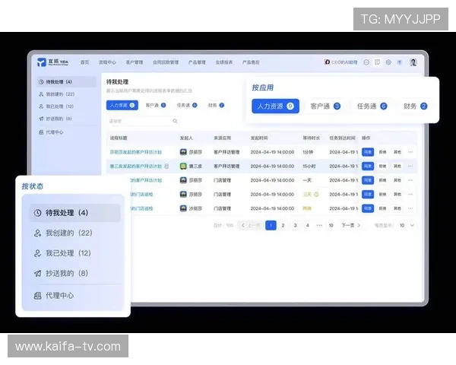Open 产品售后 in the top navigation
Image resolution: width=456 pixels, height=365 pixels.
251,62
